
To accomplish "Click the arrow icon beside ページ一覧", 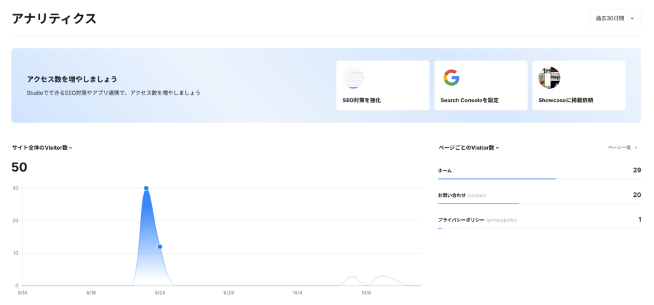I will (636, 147).
